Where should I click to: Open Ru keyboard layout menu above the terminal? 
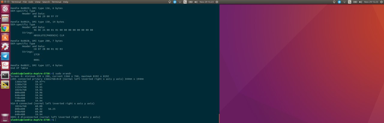coord(185,2)
